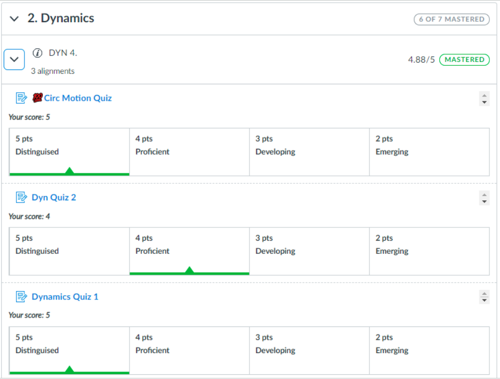Click the info icon beside DYN 4
The width and height of the screenshot is (500, 379).
[37, 53]
